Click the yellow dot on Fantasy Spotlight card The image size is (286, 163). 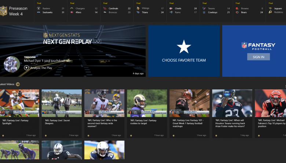3,136
